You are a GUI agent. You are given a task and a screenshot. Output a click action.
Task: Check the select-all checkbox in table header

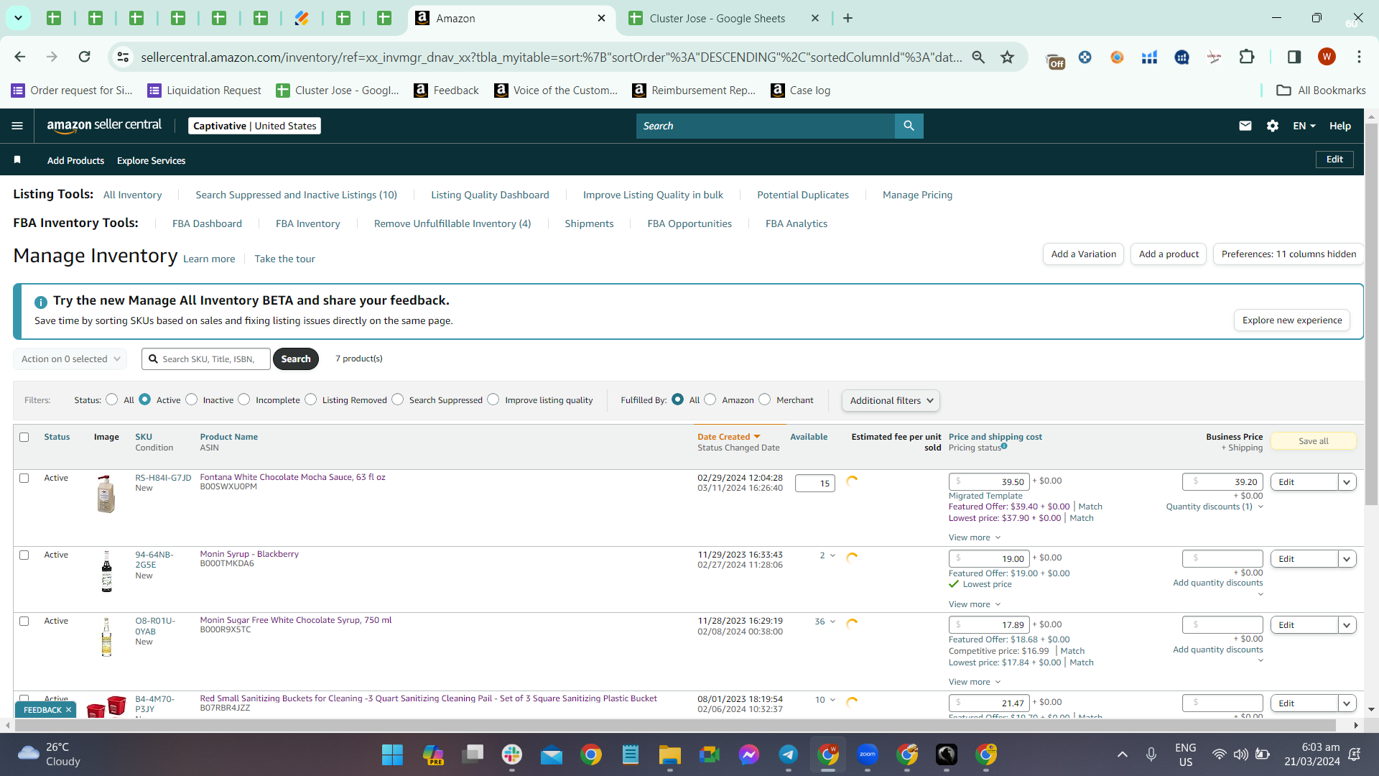coord(24,437)
